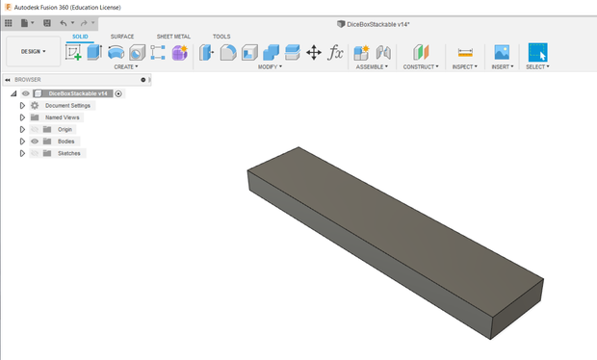
Task: Switch to the SURFACE tab
Action: coord(122,37)
